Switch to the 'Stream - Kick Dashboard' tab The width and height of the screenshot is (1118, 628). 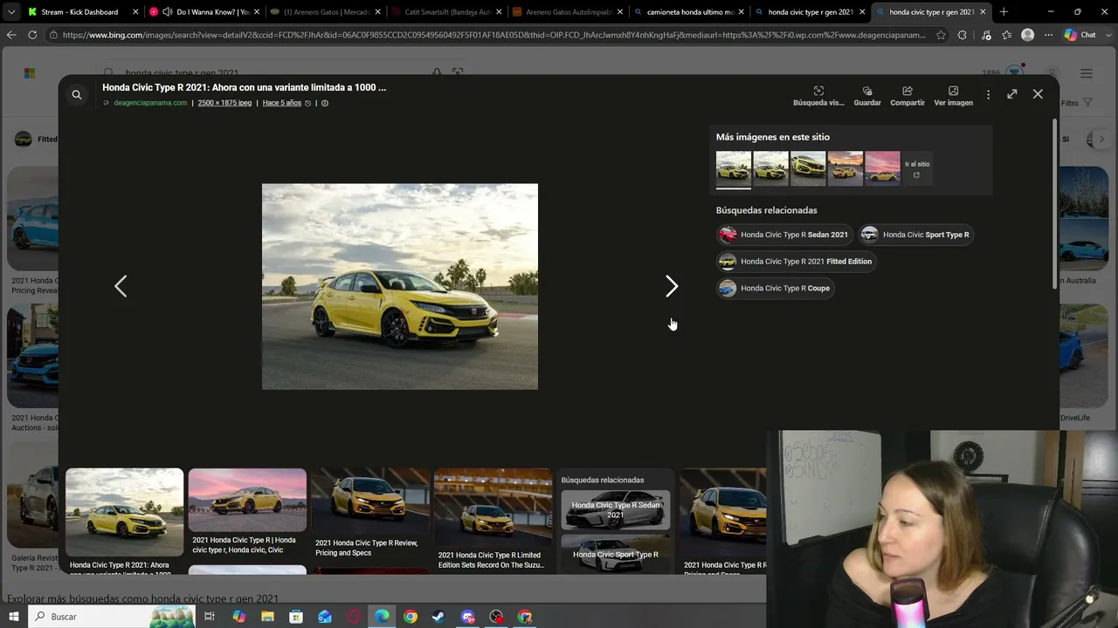(x=79, y=12)
